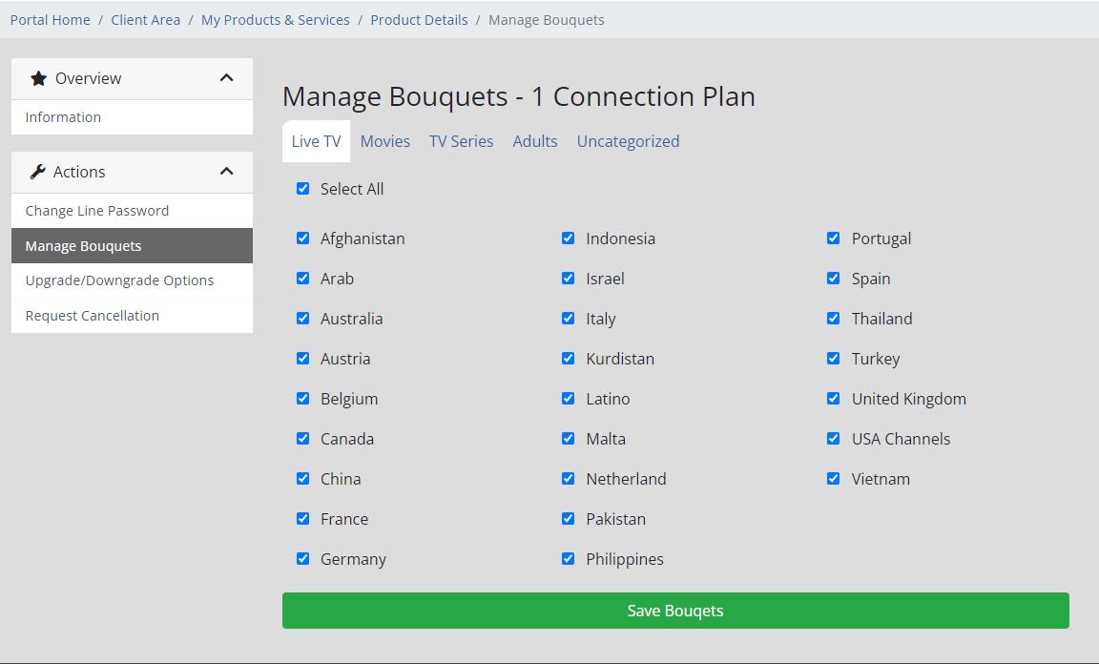The height and width of the screenshot is (664, 1099).
Task: Navigate to Client Area breadcrumb
Action: (145, 20)
